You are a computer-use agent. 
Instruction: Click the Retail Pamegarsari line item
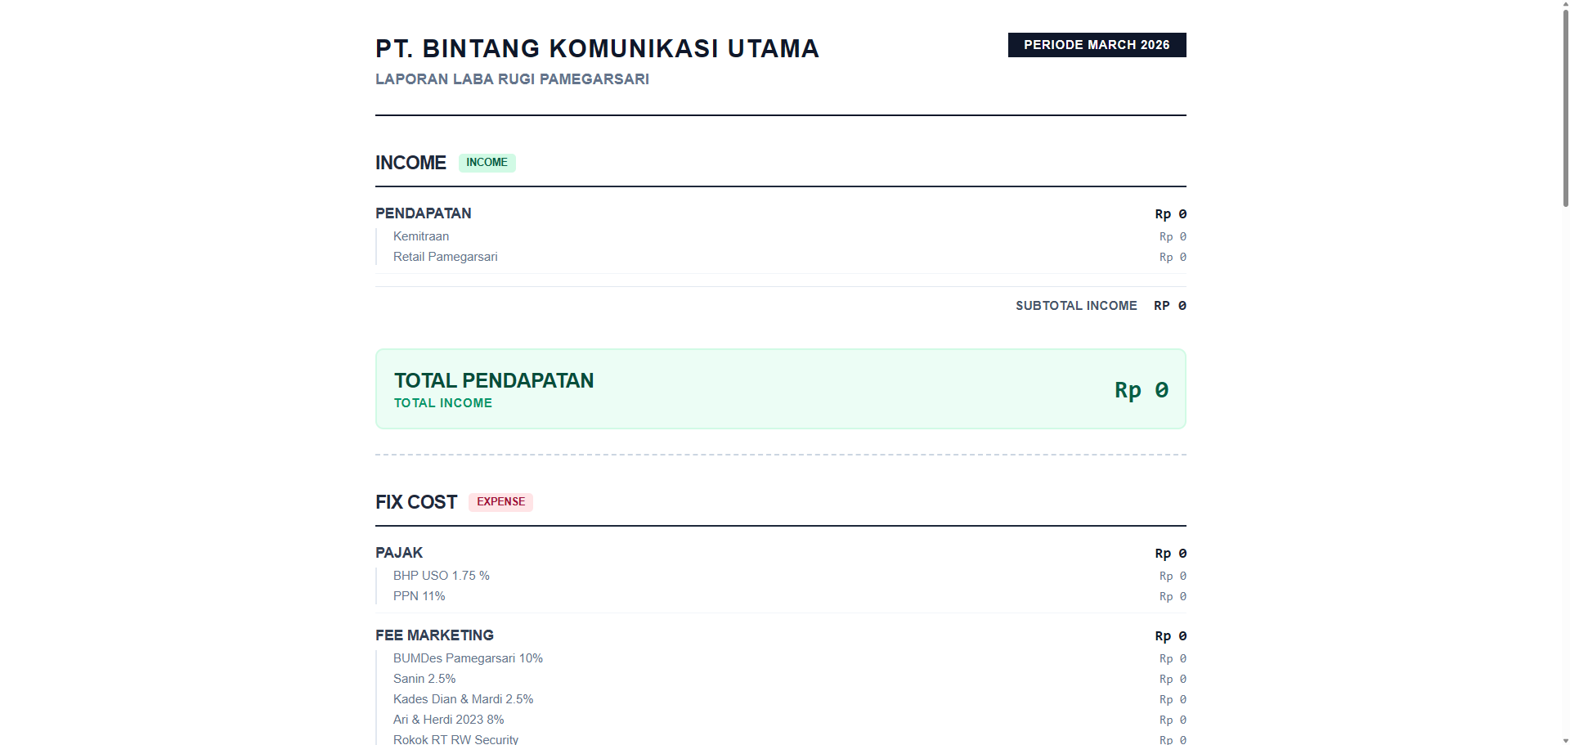coord(445,257)
